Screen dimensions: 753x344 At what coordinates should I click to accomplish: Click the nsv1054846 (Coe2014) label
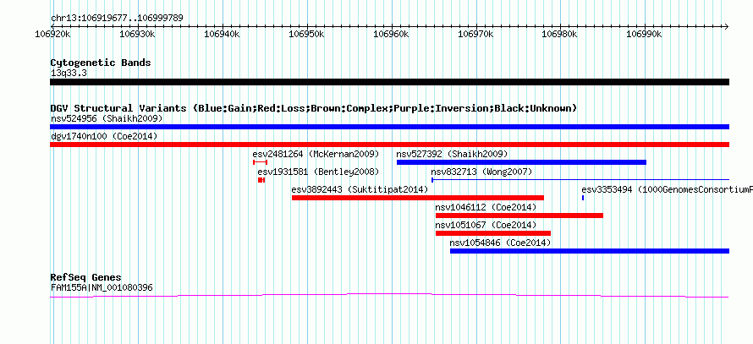click(x=500, y=243)
